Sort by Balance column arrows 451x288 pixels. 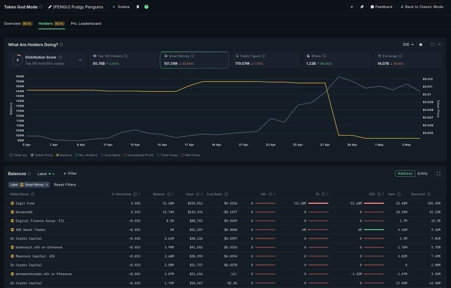click(x=173, y=194)
